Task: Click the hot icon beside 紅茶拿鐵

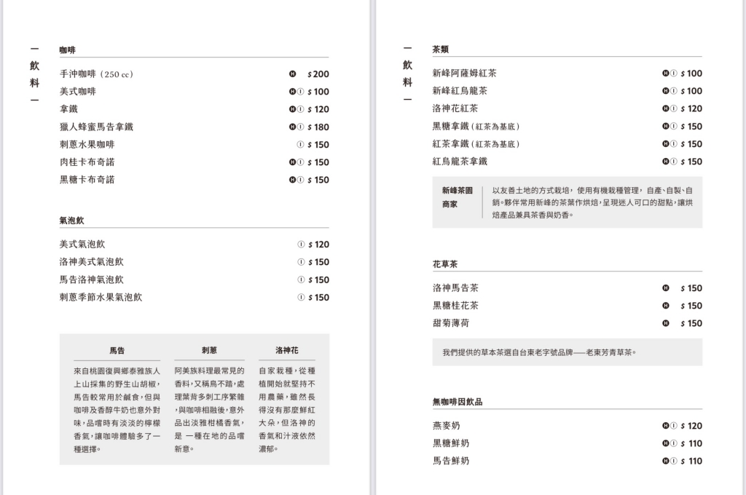Action: tap(666, 143)
